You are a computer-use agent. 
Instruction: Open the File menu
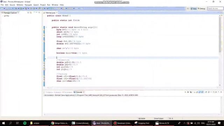click(x=2, y=5)
